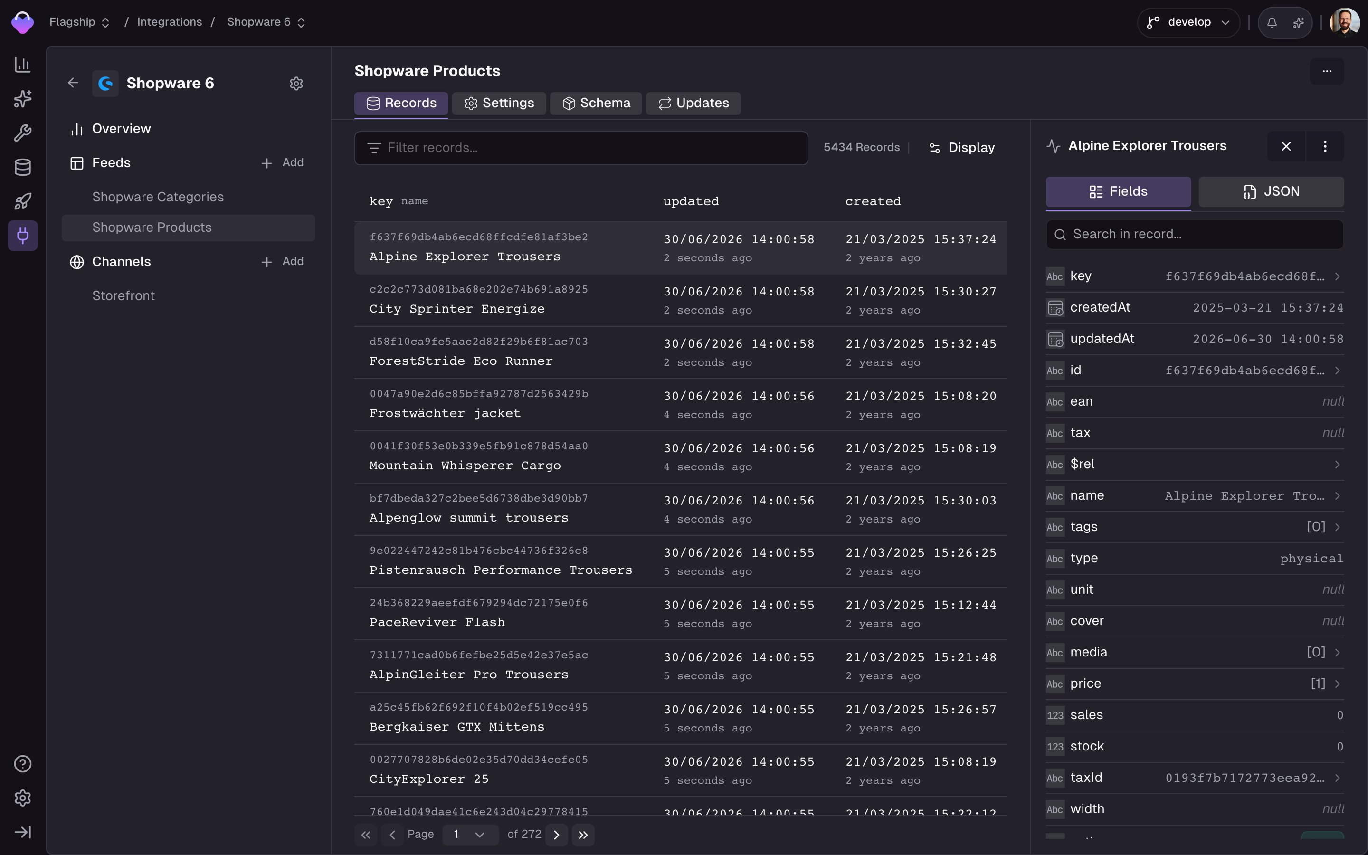Open the ForestStride Eco Runner record
This screenshot has height=855, width=1368.
pos(680,352)
